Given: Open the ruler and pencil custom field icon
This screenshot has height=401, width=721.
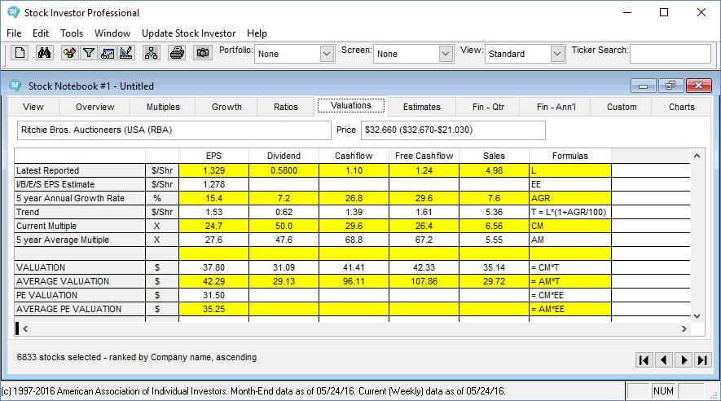Looking at the screenshot, I should (x=126, y=53).
